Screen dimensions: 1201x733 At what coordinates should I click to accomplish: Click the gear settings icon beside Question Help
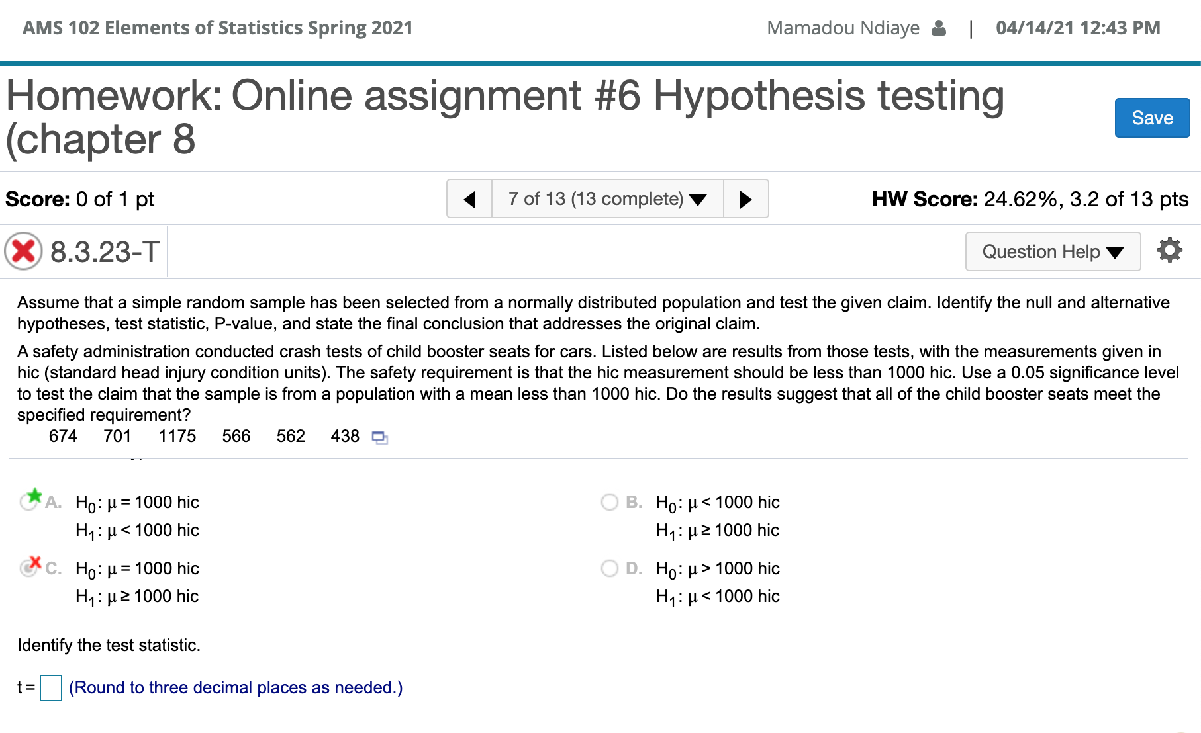[x=1170, y=250]
